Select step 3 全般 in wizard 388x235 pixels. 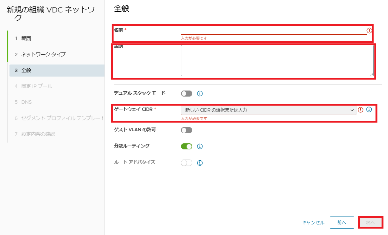26,70
